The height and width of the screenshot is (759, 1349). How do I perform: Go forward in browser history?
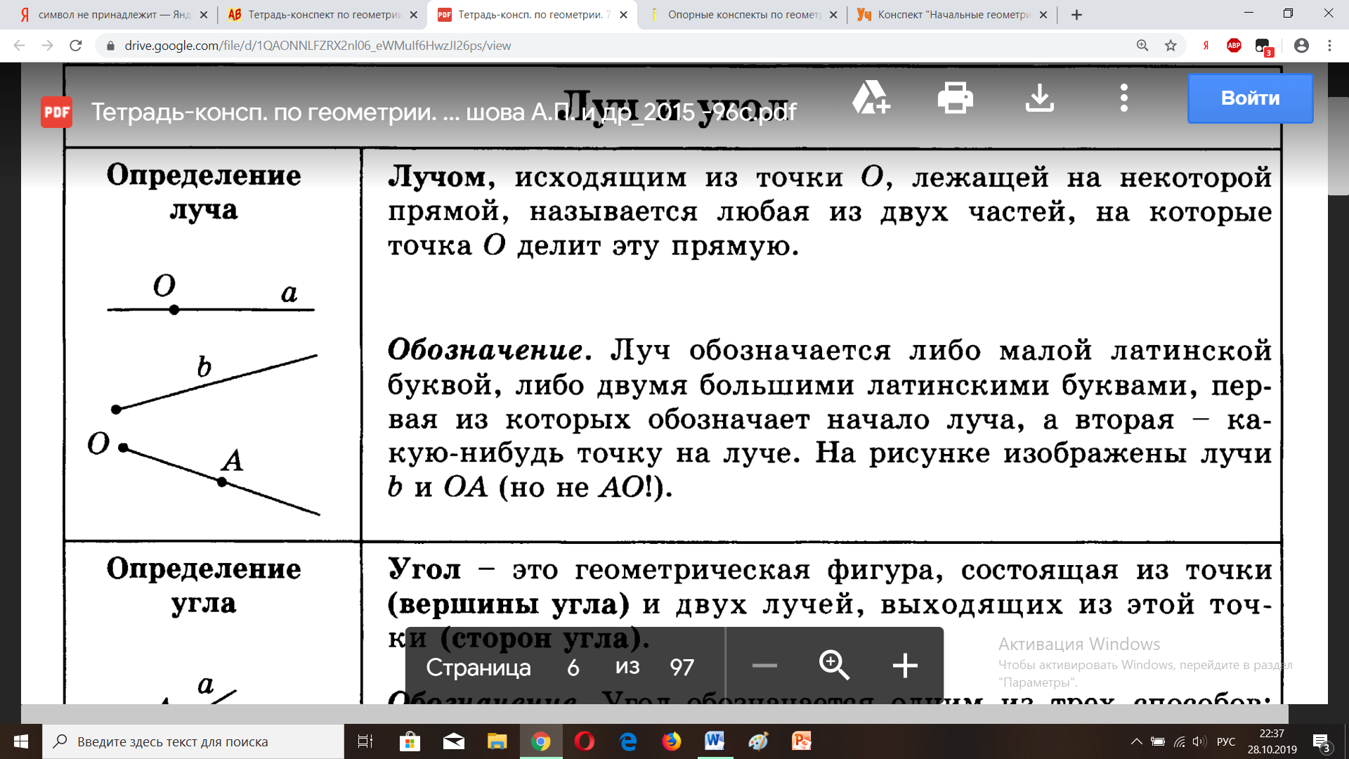pyautogui.click(x=47, y=46)
